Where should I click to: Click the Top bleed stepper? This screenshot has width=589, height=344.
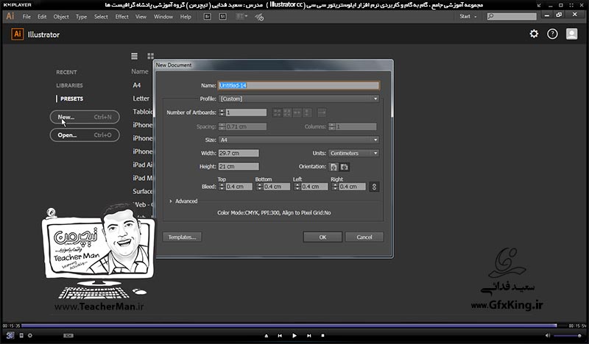(222, 187)
